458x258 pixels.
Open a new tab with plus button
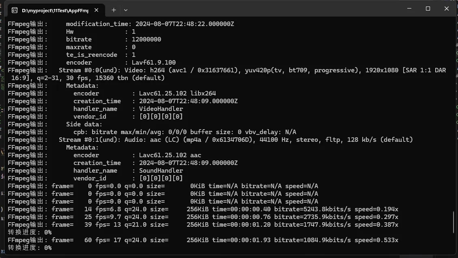point(114,10)
